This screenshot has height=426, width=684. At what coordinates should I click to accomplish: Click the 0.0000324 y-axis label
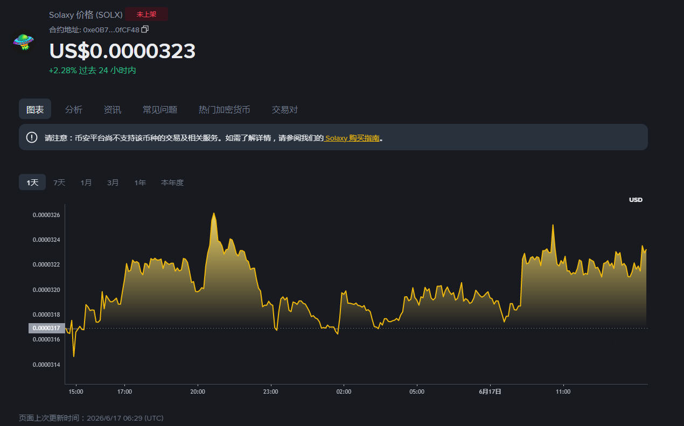pos(46,240)
